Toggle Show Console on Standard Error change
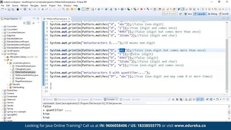The image size is (231, 130). [202, 100]
